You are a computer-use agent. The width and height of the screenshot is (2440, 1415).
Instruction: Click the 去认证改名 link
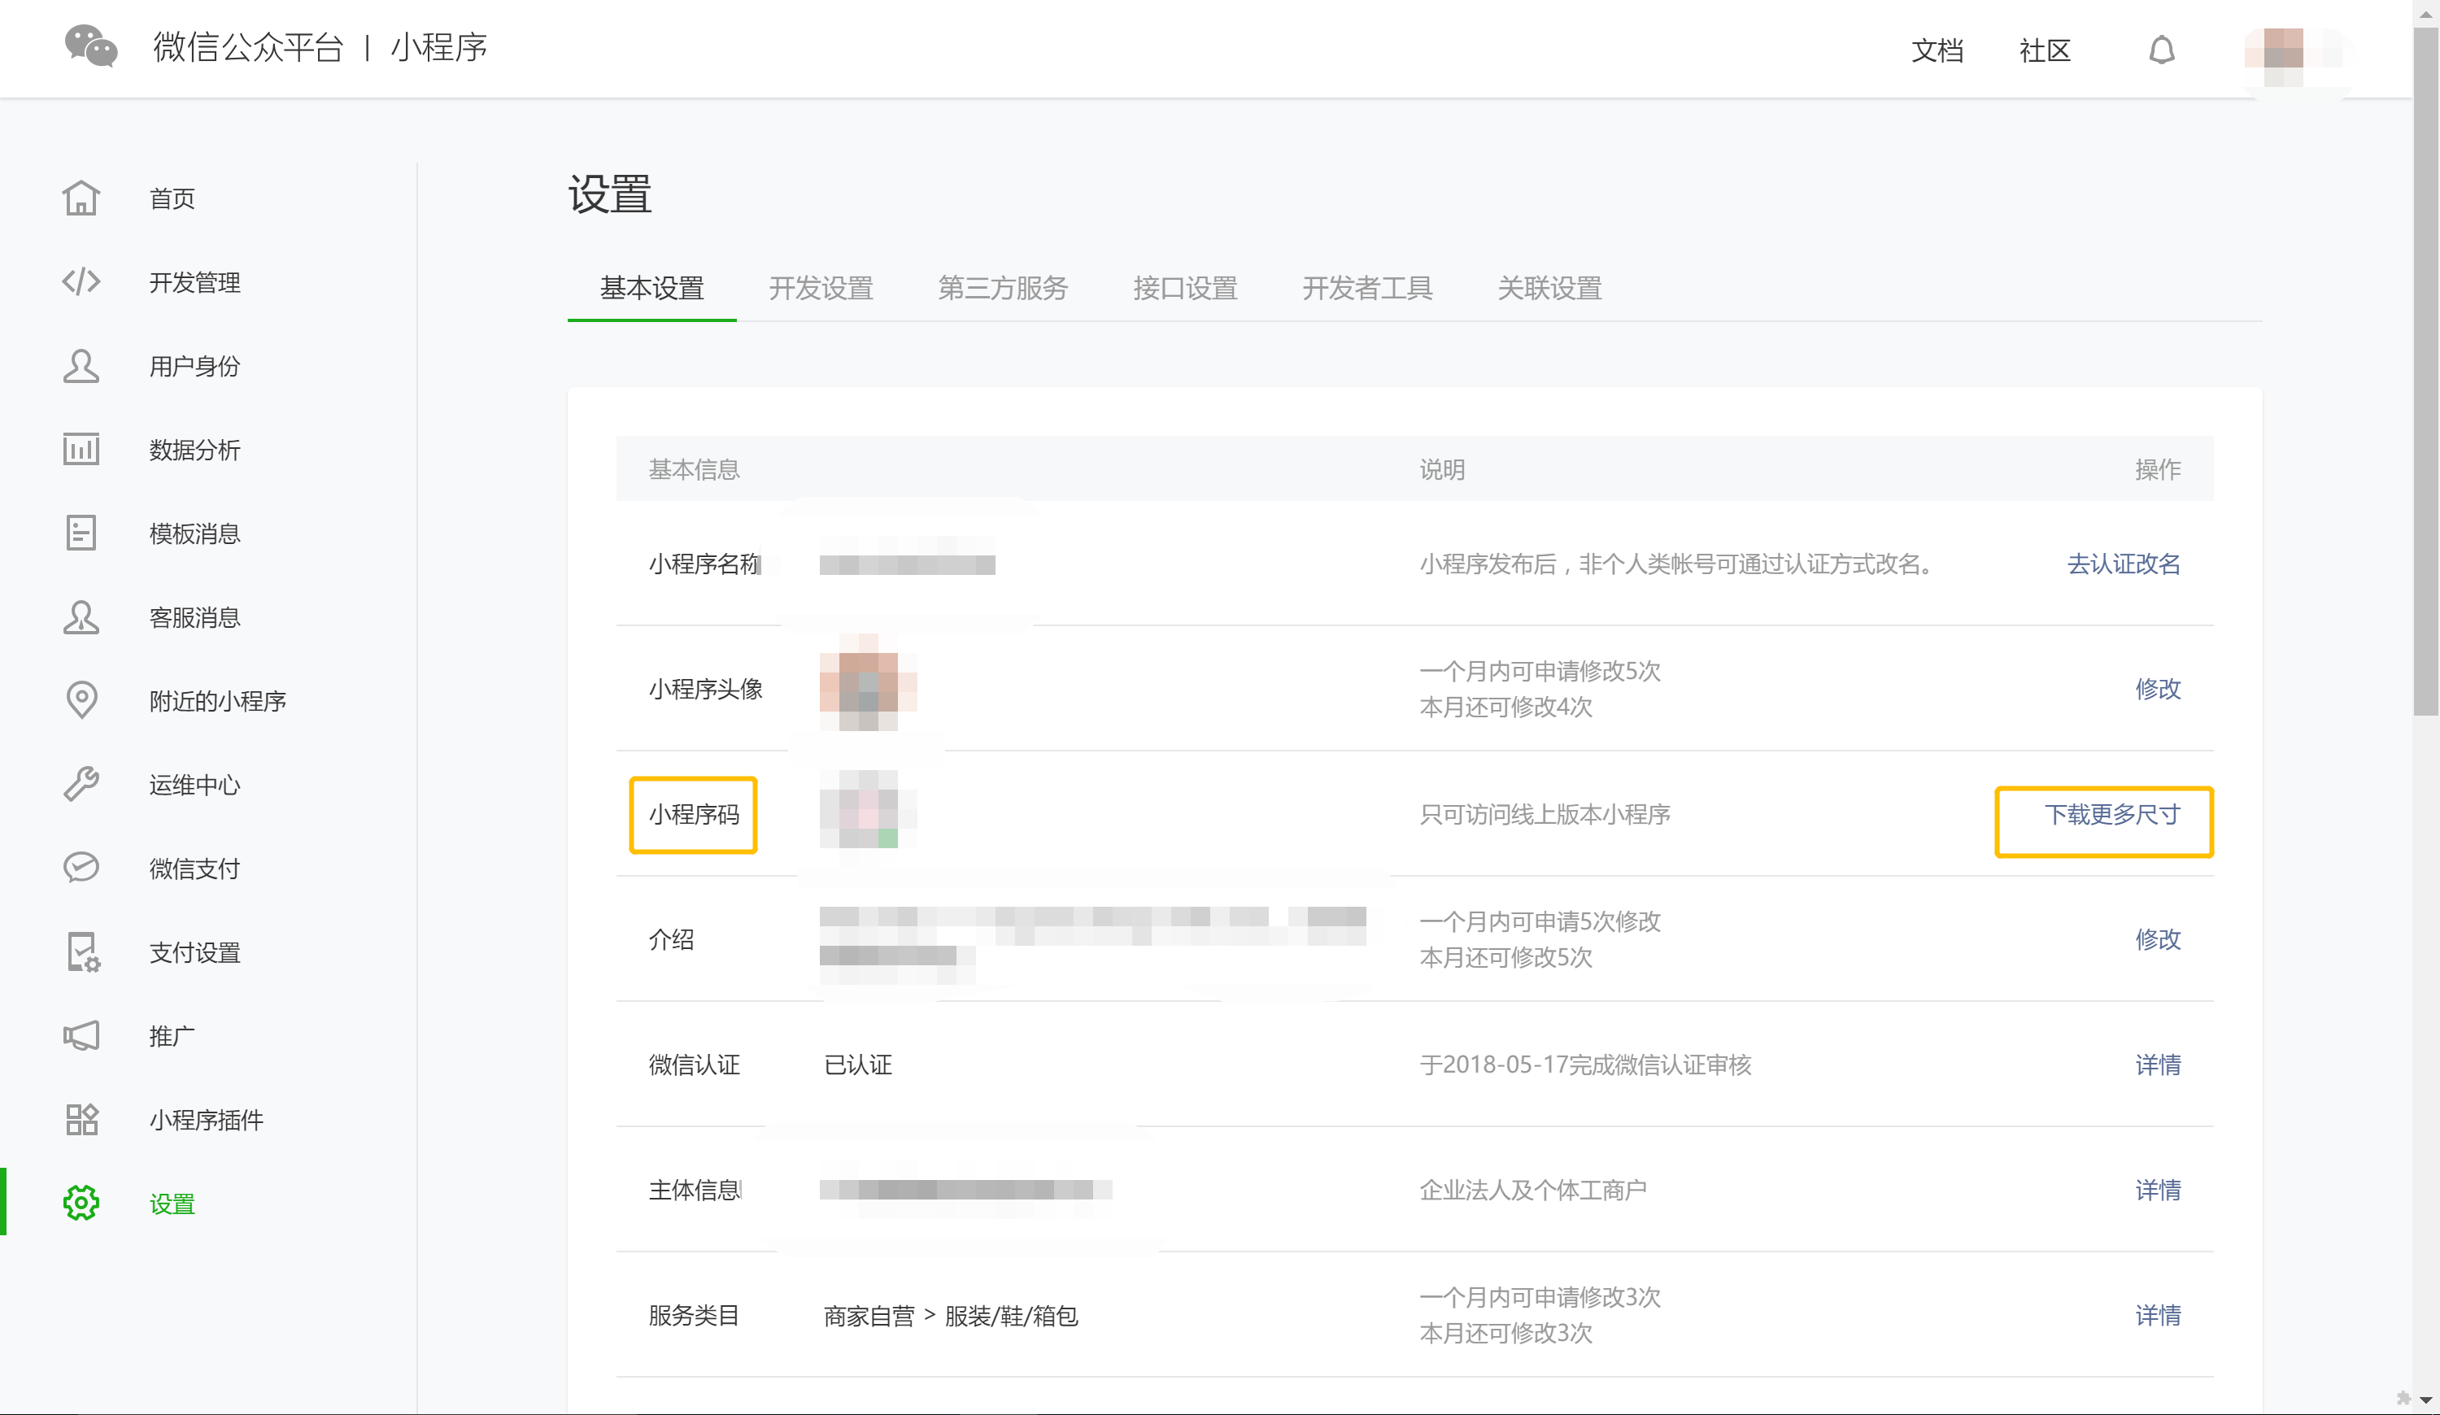[2123, 564]
